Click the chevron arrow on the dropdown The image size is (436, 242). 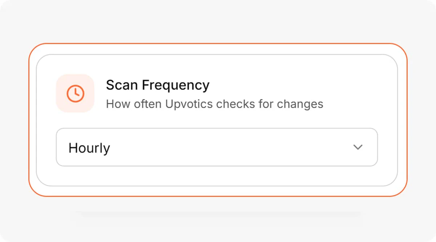(x=358, y=147)
